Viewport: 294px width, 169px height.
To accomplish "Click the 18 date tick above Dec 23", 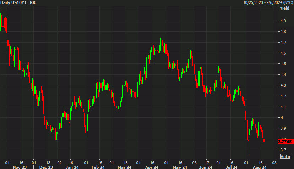I will coord(48,163).
